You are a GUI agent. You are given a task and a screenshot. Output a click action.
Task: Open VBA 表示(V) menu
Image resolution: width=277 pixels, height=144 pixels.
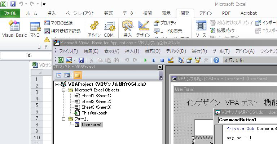[112, 51]
